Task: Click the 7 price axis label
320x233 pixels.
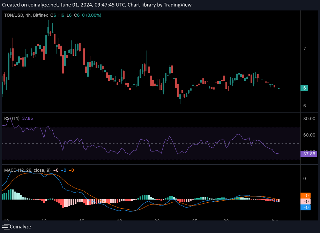Action: (305, 49)
